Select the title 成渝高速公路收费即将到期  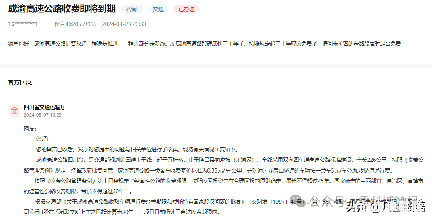click(x=62, y=9)
